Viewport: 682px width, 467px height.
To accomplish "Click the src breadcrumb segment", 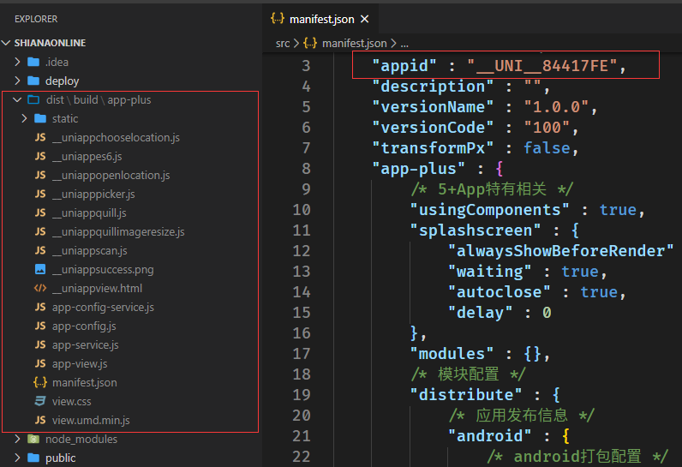I will 283,43.
